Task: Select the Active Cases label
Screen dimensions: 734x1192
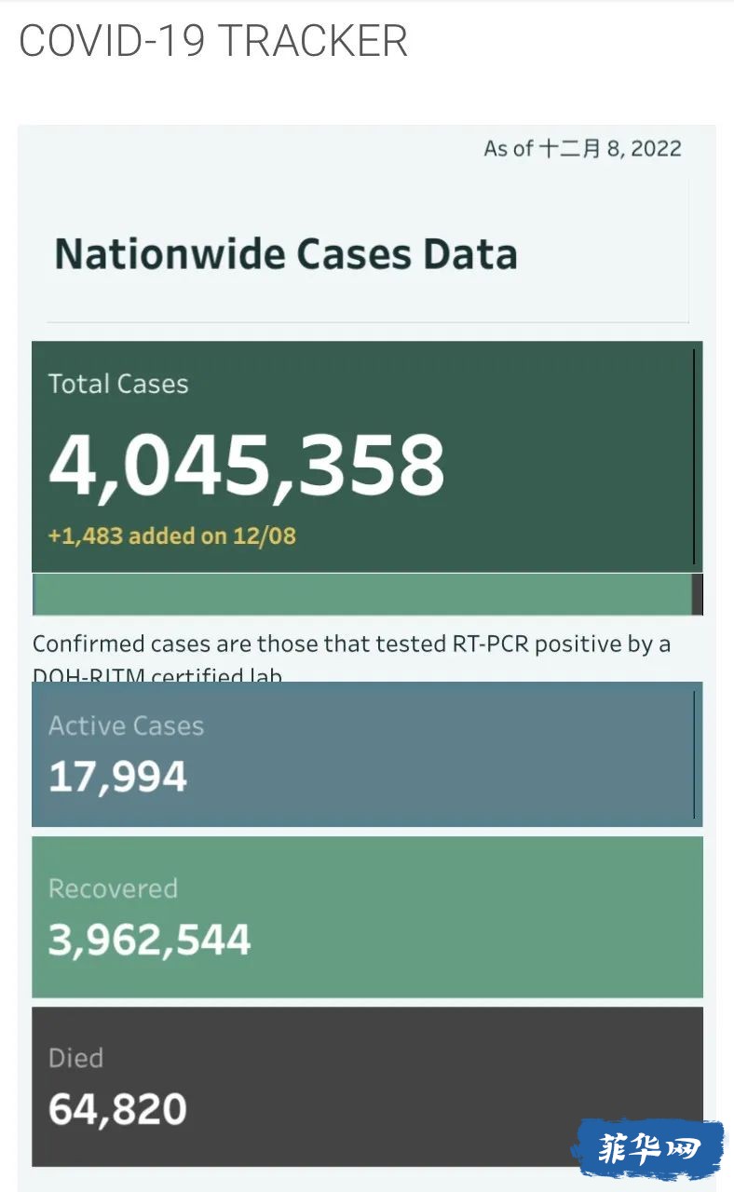Action: [126, 726]
